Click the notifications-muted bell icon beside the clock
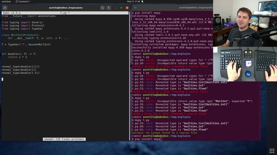The width and height of the screenshot is (277, 155). [142, 1]
